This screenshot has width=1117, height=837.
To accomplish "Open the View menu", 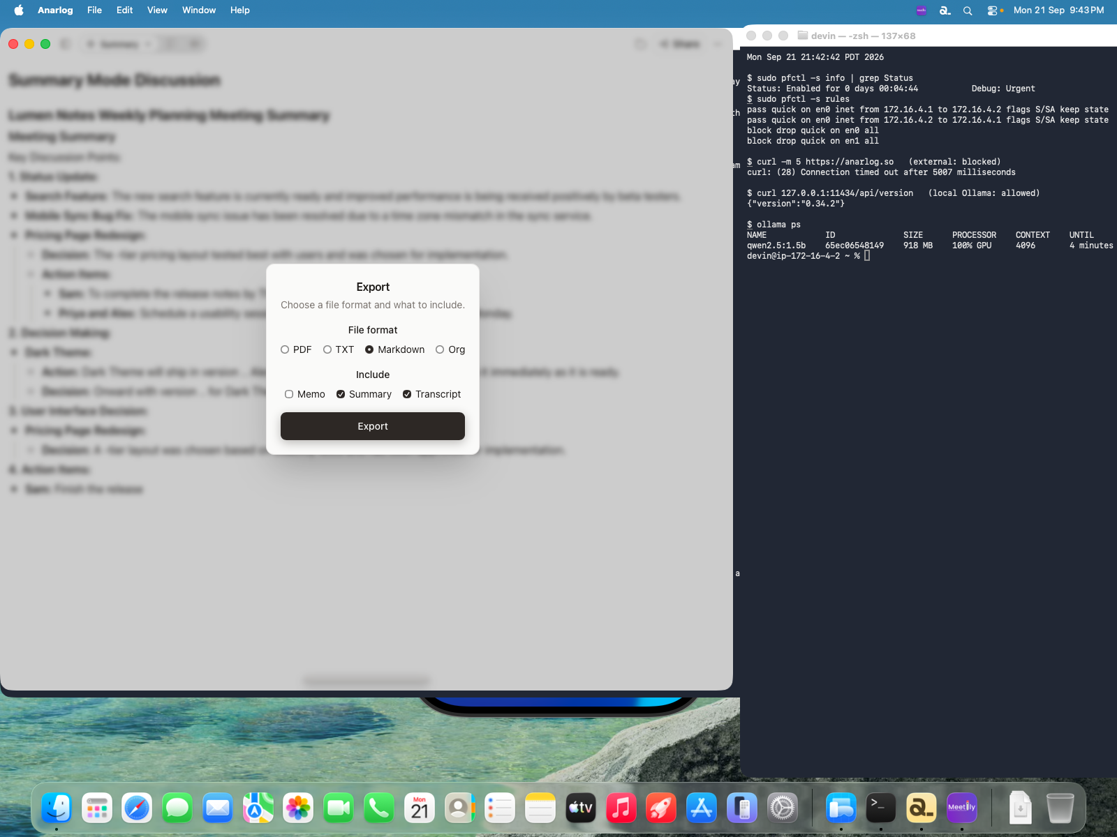I will pos(157,10).
